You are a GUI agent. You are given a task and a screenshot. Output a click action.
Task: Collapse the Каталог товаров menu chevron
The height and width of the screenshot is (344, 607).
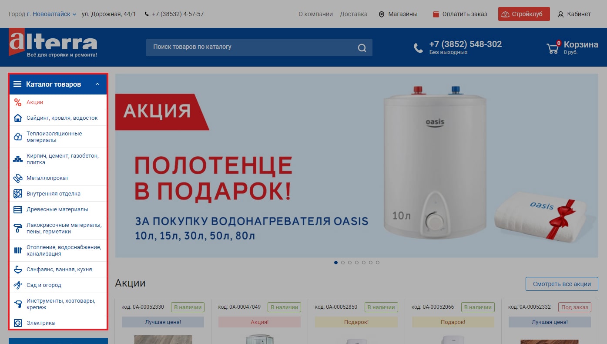coord(97,84)
